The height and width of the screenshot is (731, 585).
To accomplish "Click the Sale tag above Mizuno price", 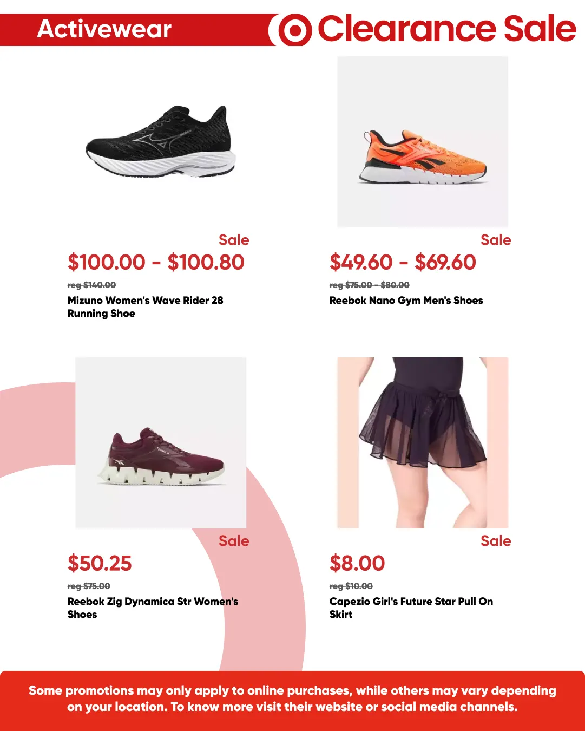I will coord(234,240).
